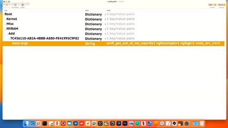Open Final Cut Pro from the Dock
Screen dimensions: 228x128
[x=106, y=123]
